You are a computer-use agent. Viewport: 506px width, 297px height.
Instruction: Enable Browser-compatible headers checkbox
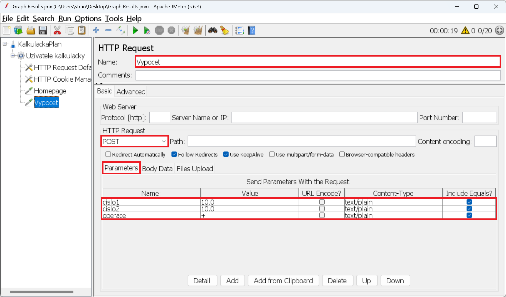(342, 154)
